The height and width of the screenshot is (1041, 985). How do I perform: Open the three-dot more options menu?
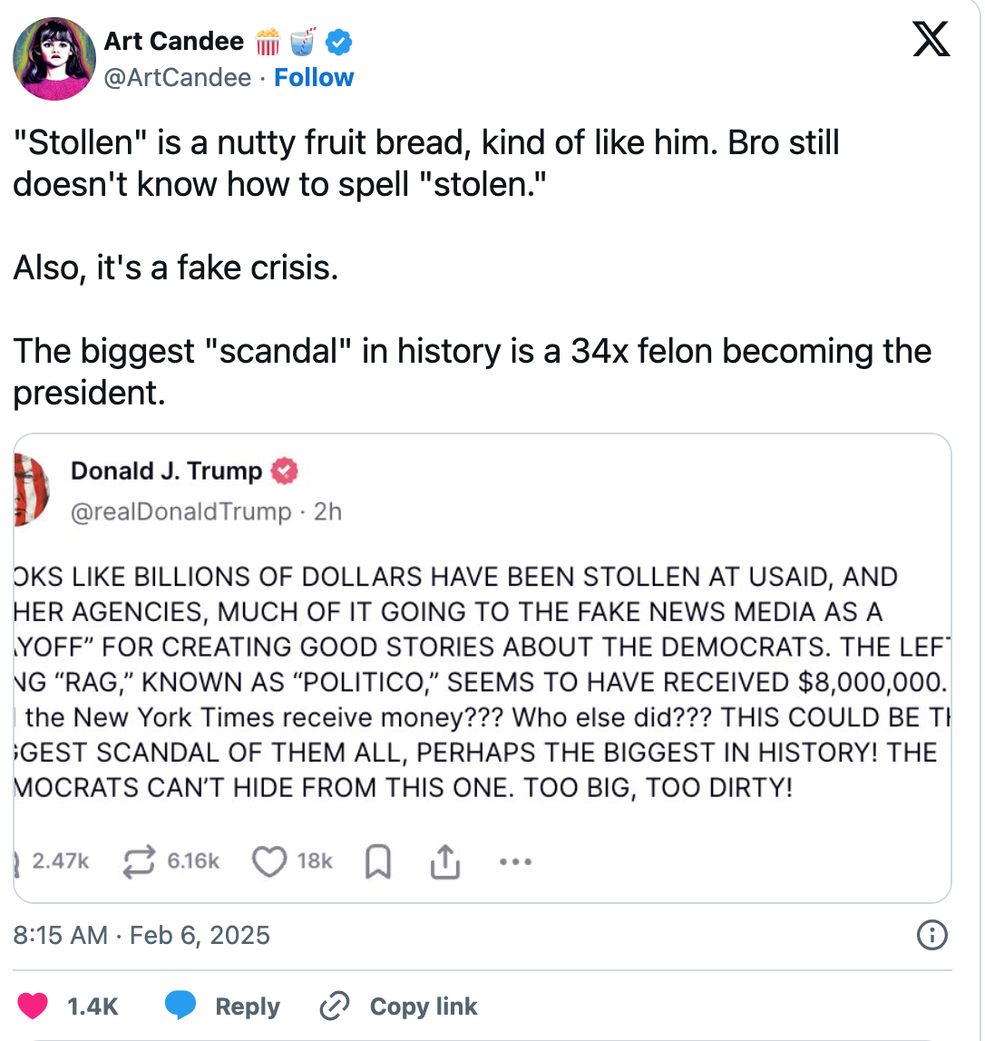515,861
